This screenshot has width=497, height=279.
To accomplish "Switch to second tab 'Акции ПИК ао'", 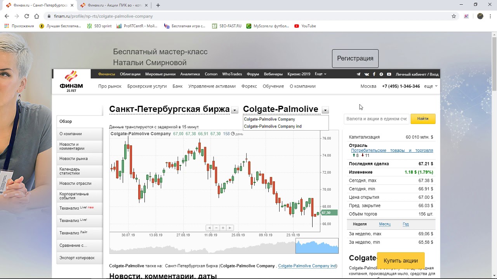I will click(114, 5).
